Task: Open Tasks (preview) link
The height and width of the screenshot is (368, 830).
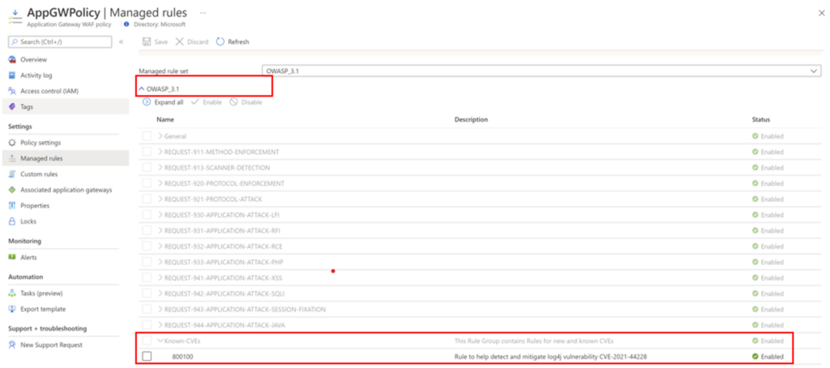Action: [41, 293]
